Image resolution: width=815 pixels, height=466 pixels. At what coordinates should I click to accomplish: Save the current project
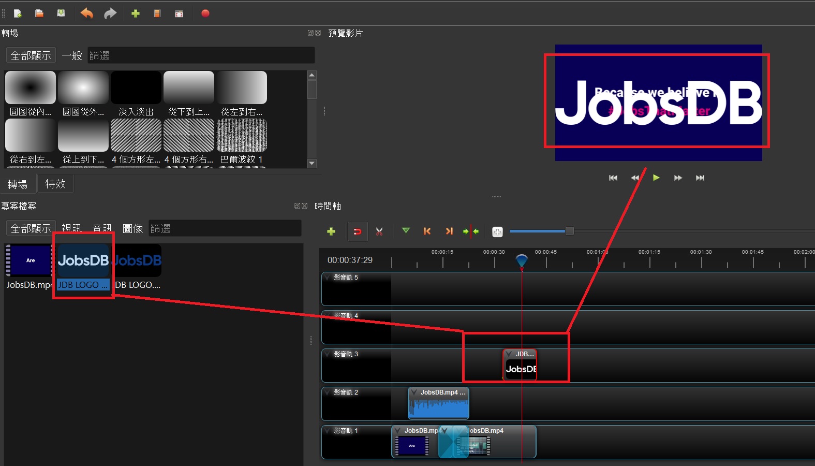(61, 13)
